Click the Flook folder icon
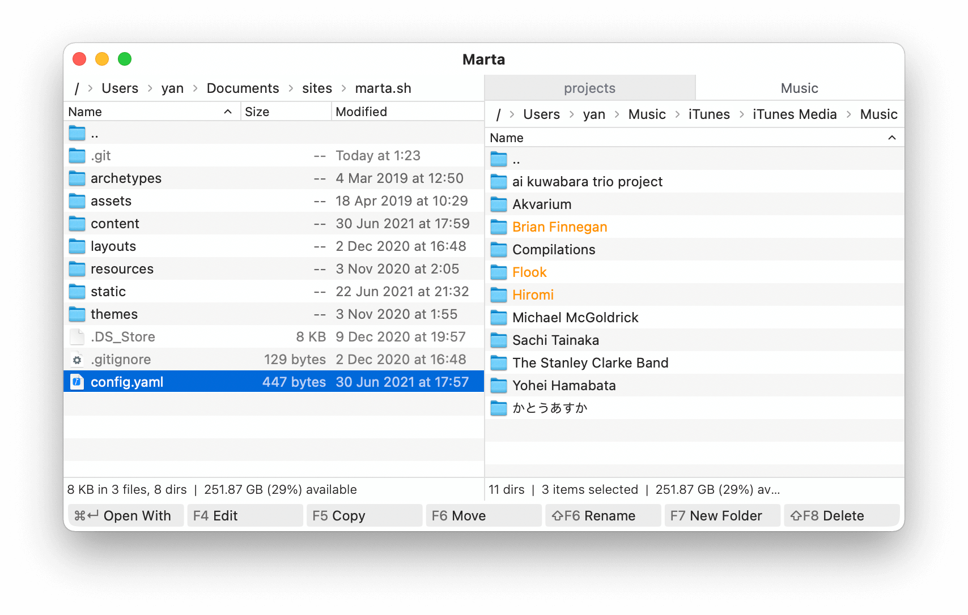This screenshot has width=968, height=615. (x=499, y=272)
